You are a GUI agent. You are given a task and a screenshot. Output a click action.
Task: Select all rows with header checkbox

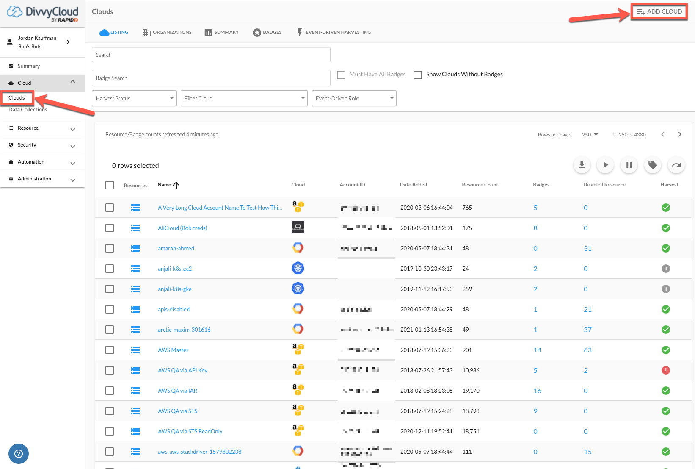point(110,185)
